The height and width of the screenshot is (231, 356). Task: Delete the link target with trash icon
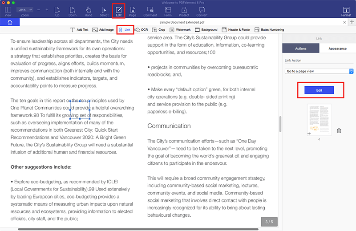[339, 130]
